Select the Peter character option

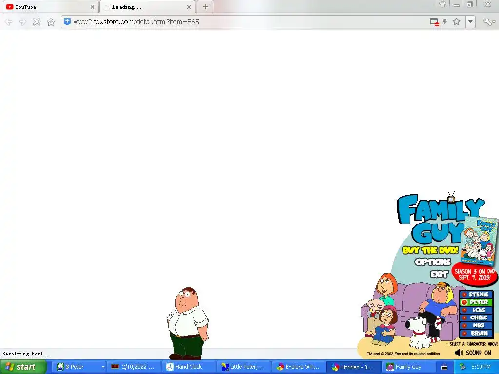[x=476, y=302]
